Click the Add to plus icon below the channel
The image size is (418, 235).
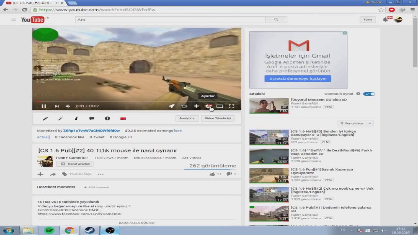(x=40, y=174)
